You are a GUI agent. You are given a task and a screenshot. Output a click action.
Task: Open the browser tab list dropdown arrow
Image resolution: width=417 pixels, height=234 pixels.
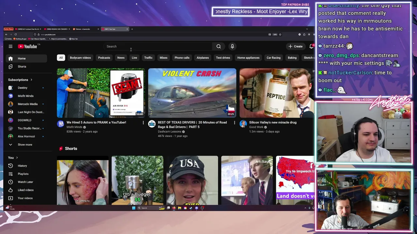307,29
